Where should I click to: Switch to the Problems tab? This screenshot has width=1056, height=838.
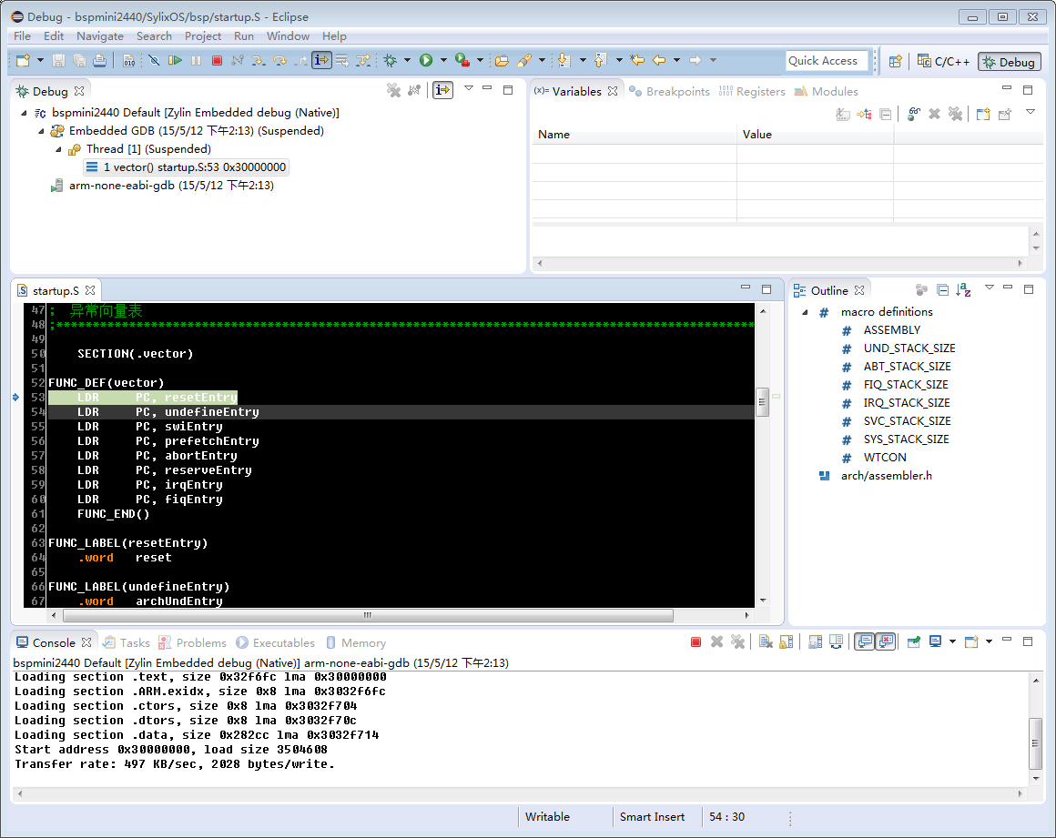(193, 642)
